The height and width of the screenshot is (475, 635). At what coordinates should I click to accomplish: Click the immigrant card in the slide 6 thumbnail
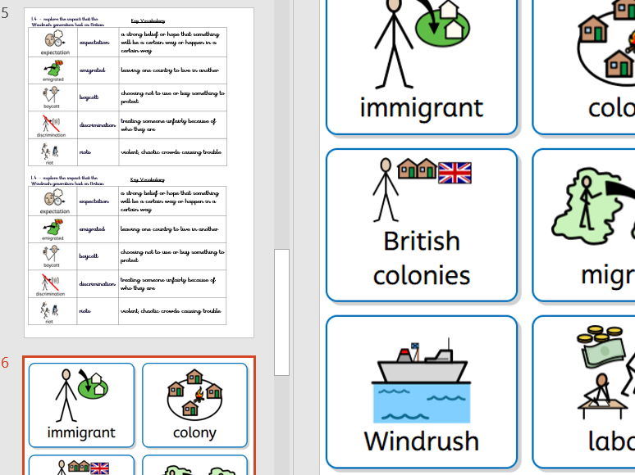pyautogui.click(x=81, y=405)
